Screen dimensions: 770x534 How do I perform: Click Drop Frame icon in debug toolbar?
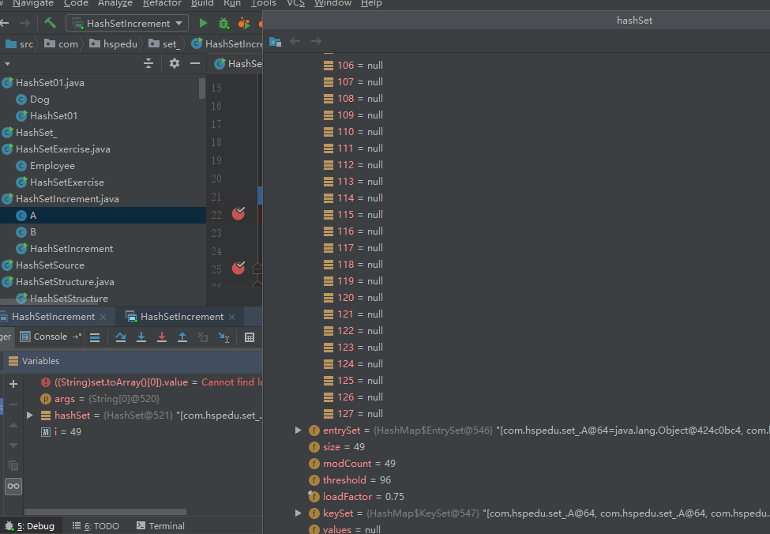pyautogui.click(x=203, y=337)
